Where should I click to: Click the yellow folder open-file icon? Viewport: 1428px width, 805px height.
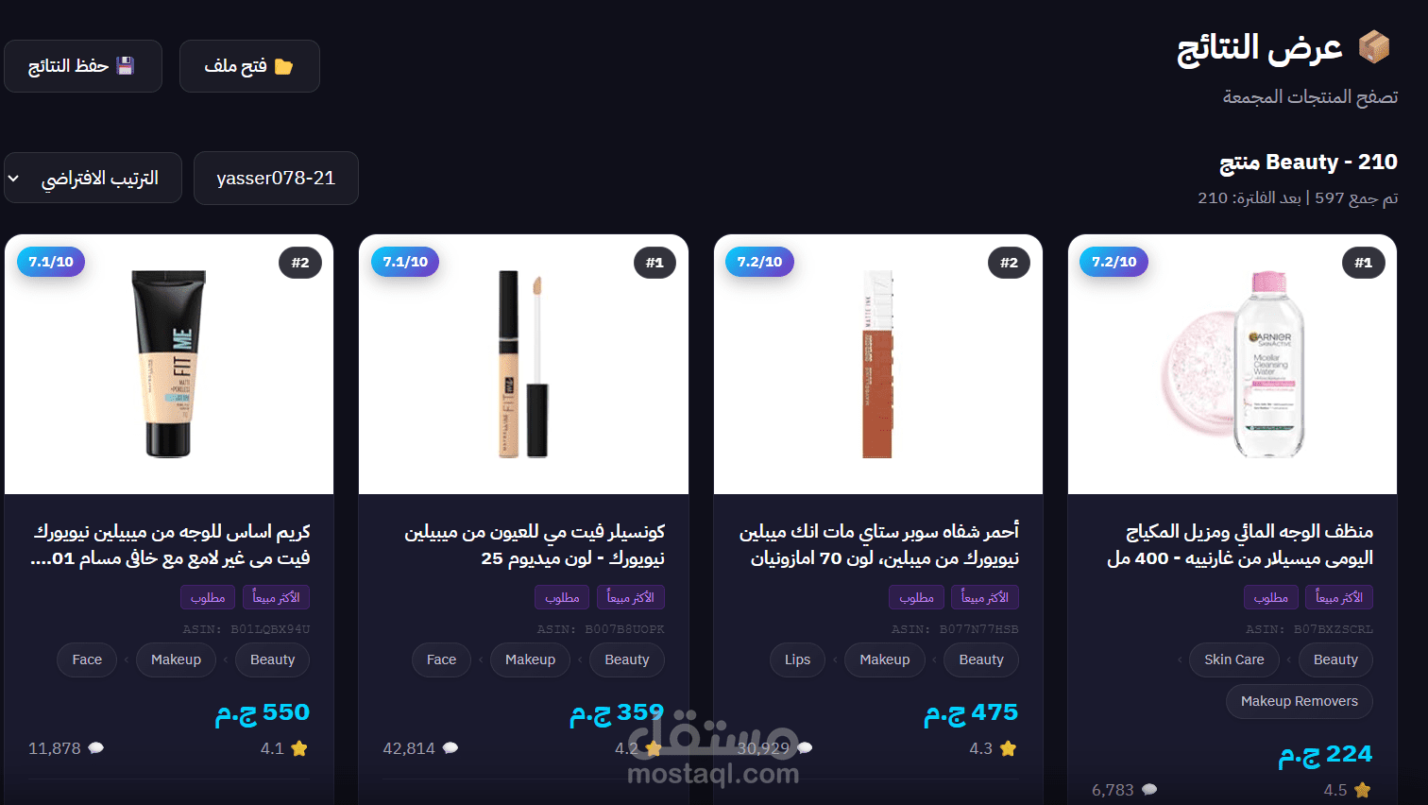283,66
